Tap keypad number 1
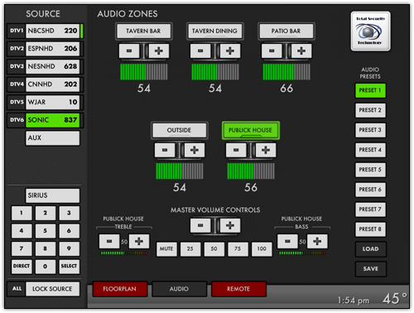 click(x=22, y=213)
